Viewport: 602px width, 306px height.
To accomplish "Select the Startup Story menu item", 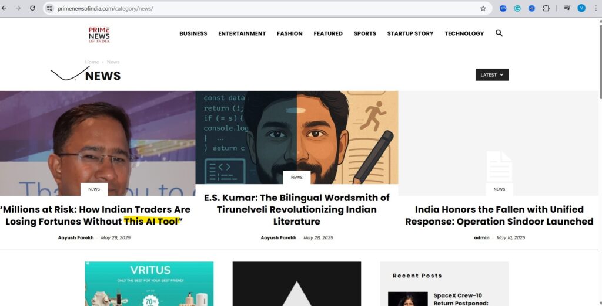I will (410, 33).
